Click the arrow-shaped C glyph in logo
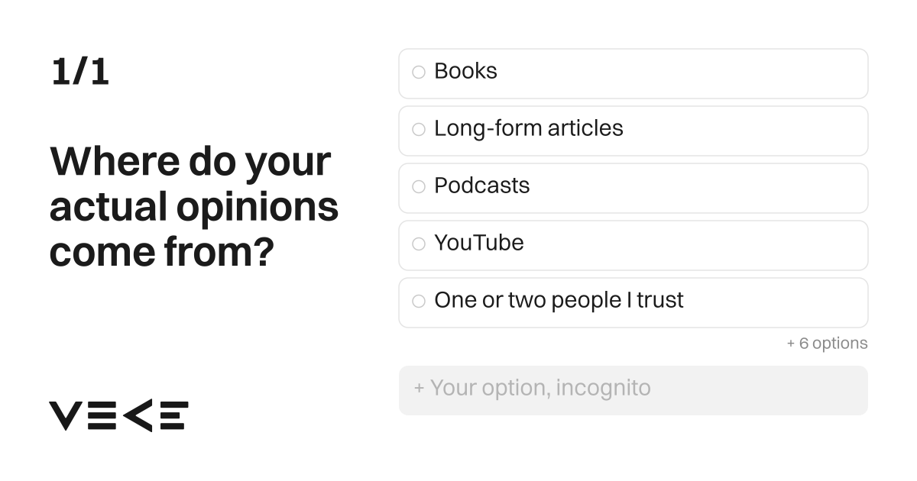The image size is (917, 481). pos(137,415)
